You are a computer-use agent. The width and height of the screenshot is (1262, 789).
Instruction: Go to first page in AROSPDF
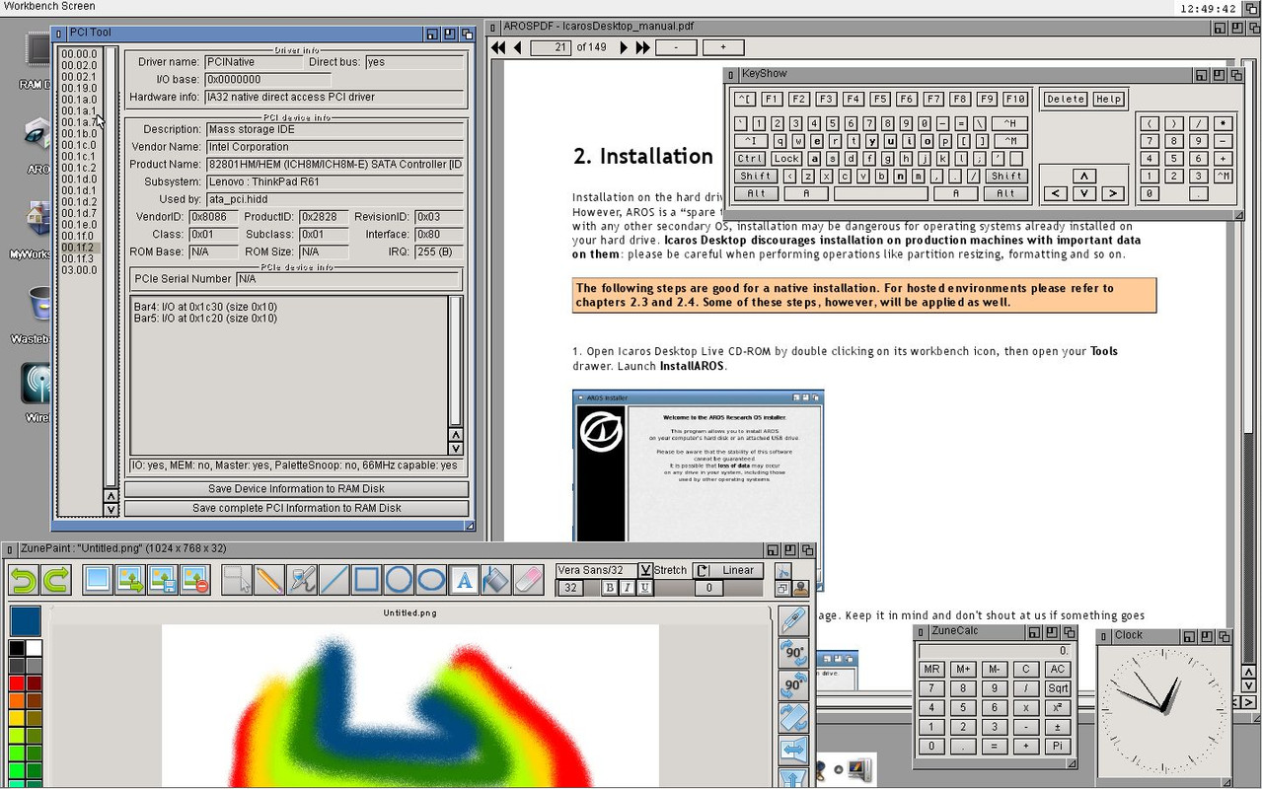499,47
